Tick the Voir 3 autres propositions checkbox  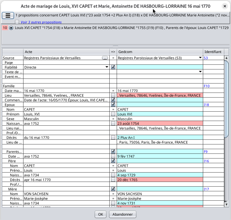17,22
